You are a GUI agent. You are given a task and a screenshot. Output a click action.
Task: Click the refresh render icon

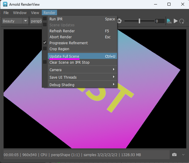coord(182,21)
